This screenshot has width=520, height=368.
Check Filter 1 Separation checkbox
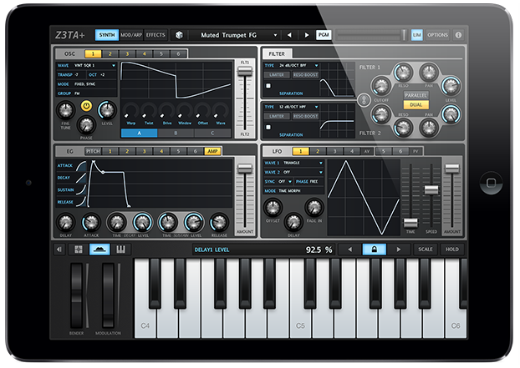(268, 86)
